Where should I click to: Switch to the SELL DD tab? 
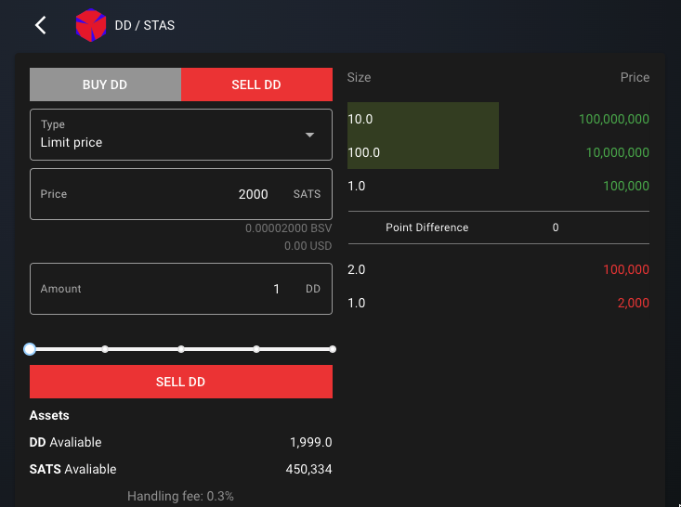coord(256,84)
